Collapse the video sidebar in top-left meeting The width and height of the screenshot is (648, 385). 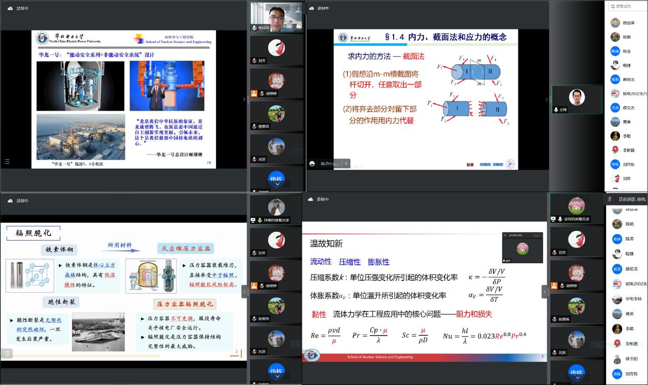click(x=244, y=99)
